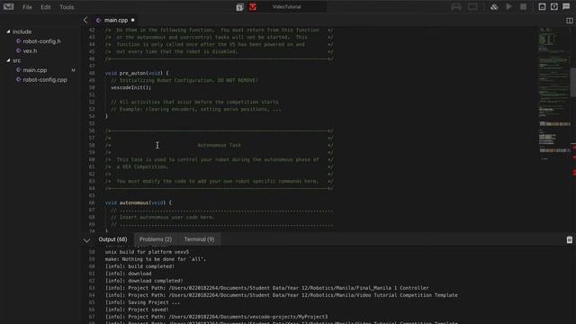
Task: Click output line '[info]: download completed!'
Action: pyautogui.click(x=144, y=281)
